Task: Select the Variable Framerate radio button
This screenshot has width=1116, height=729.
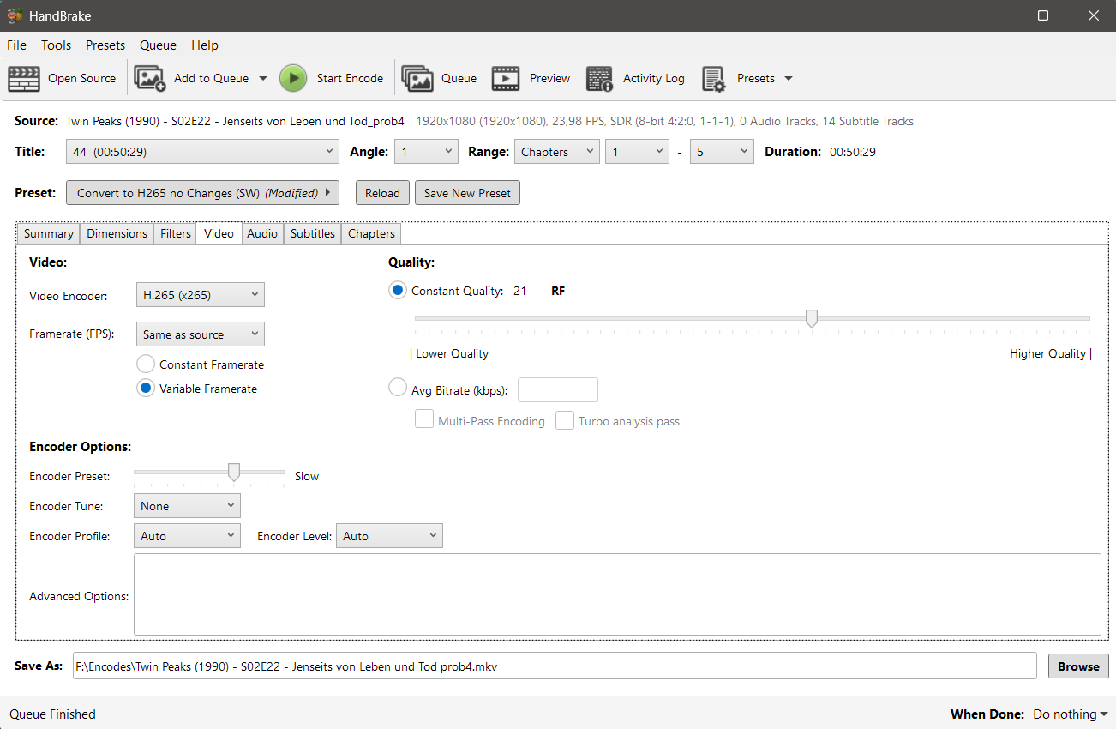Action: coord(146,389)
